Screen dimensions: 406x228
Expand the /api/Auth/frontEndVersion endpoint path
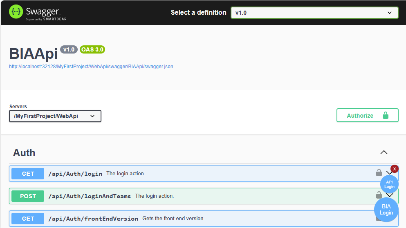(x=93, y=219)
